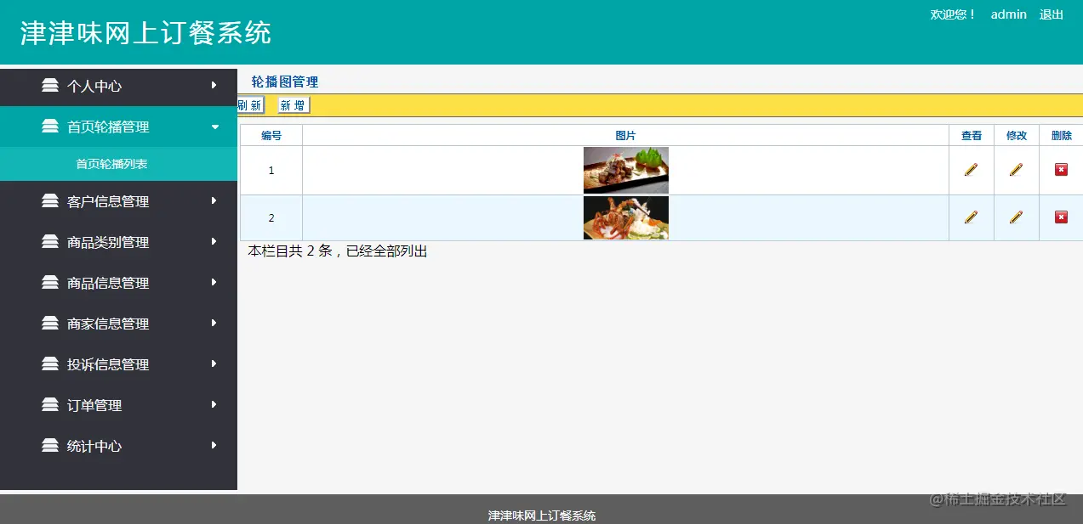Expand the 商品信息管理 arrow
The height and width of the screenshot is (524, 1083).
click(214, 282)
